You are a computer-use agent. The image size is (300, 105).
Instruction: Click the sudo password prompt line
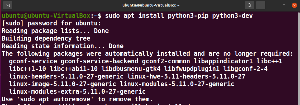(51, 23)
